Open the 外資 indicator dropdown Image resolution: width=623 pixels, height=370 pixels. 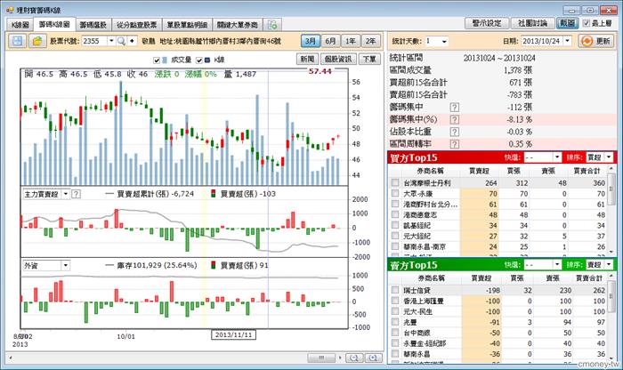[x=66, y=266]
